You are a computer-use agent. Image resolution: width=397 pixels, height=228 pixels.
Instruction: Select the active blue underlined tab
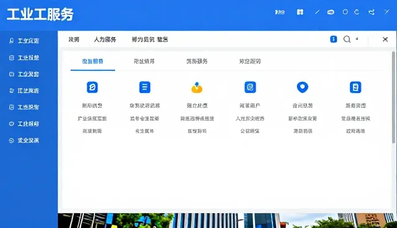92,61
